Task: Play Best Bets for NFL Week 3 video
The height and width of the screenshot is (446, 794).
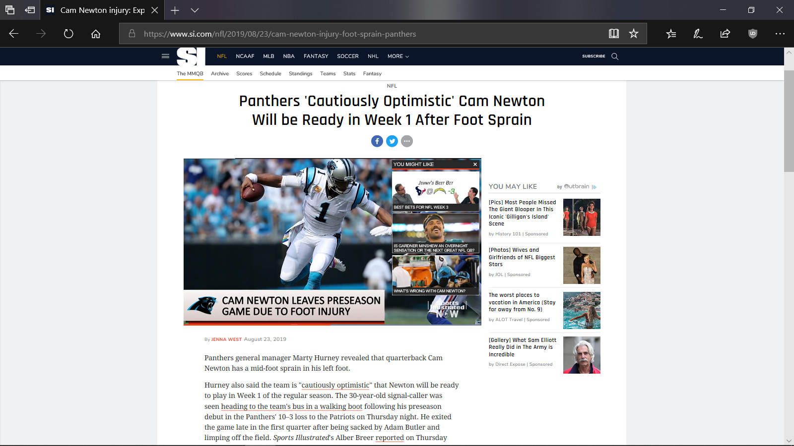Action: [436, 191]
